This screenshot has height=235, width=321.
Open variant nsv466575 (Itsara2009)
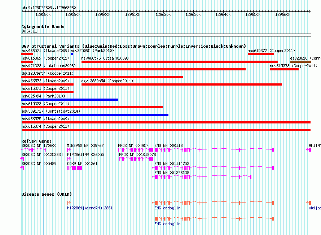pos(45,119)
